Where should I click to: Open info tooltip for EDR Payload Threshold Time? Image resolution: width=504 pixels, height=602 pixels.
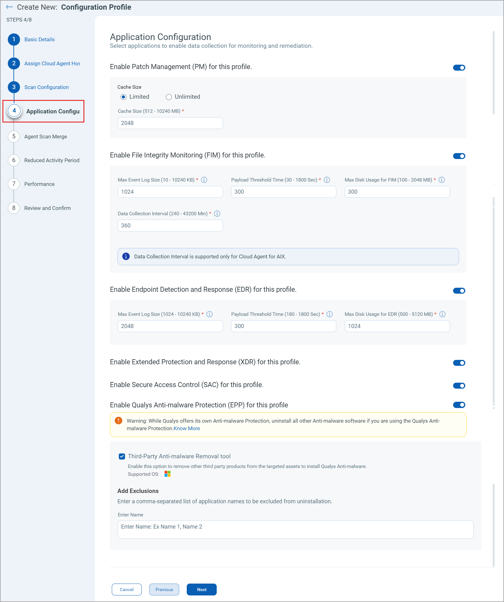[329, 314]
